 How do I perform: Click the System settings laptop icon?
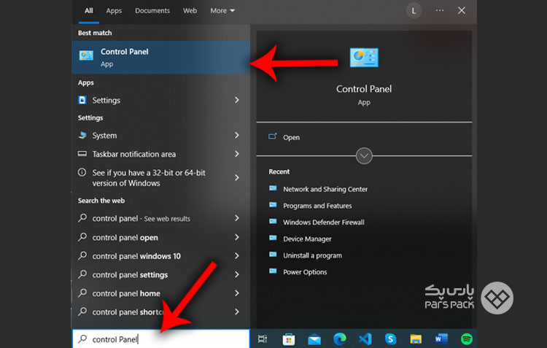point(82,135)
